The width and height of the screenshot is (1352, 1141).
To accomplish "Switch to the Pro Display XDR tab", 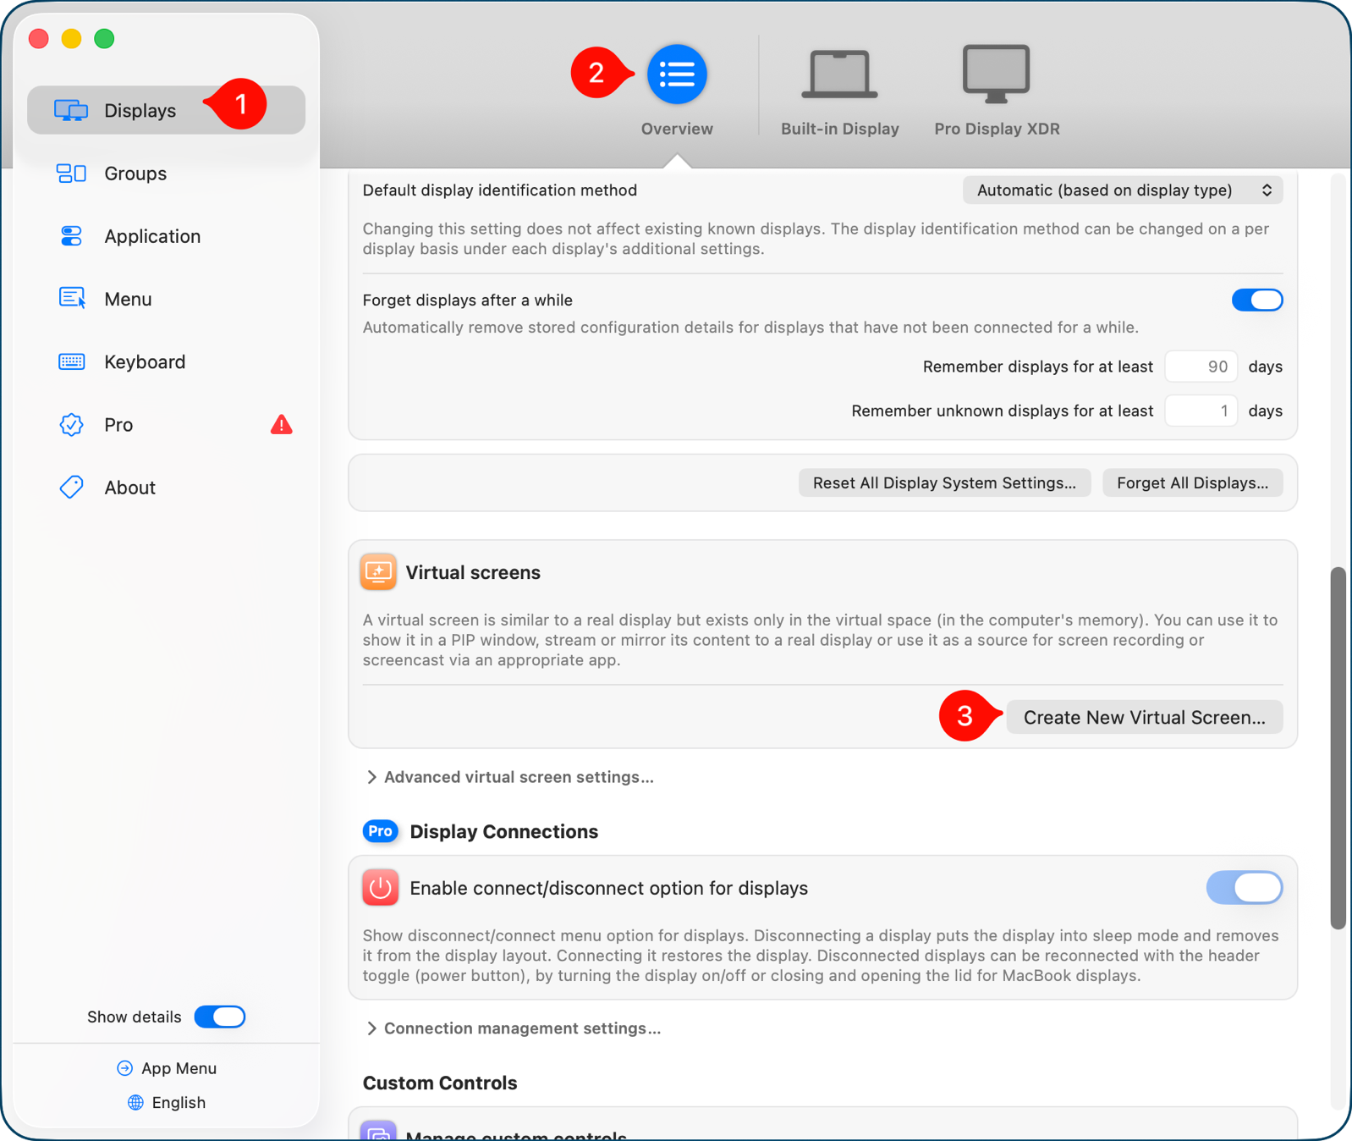I will 997,91.
